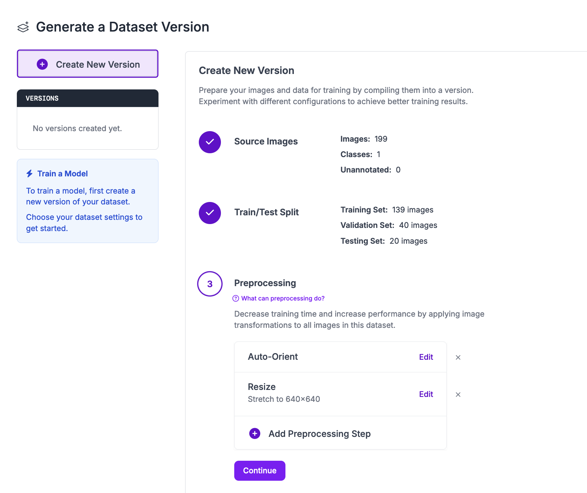Screen dimensions: 587x493
Task: Select the Resize row in preprocessing list
Action: click(x=316, y=393)
